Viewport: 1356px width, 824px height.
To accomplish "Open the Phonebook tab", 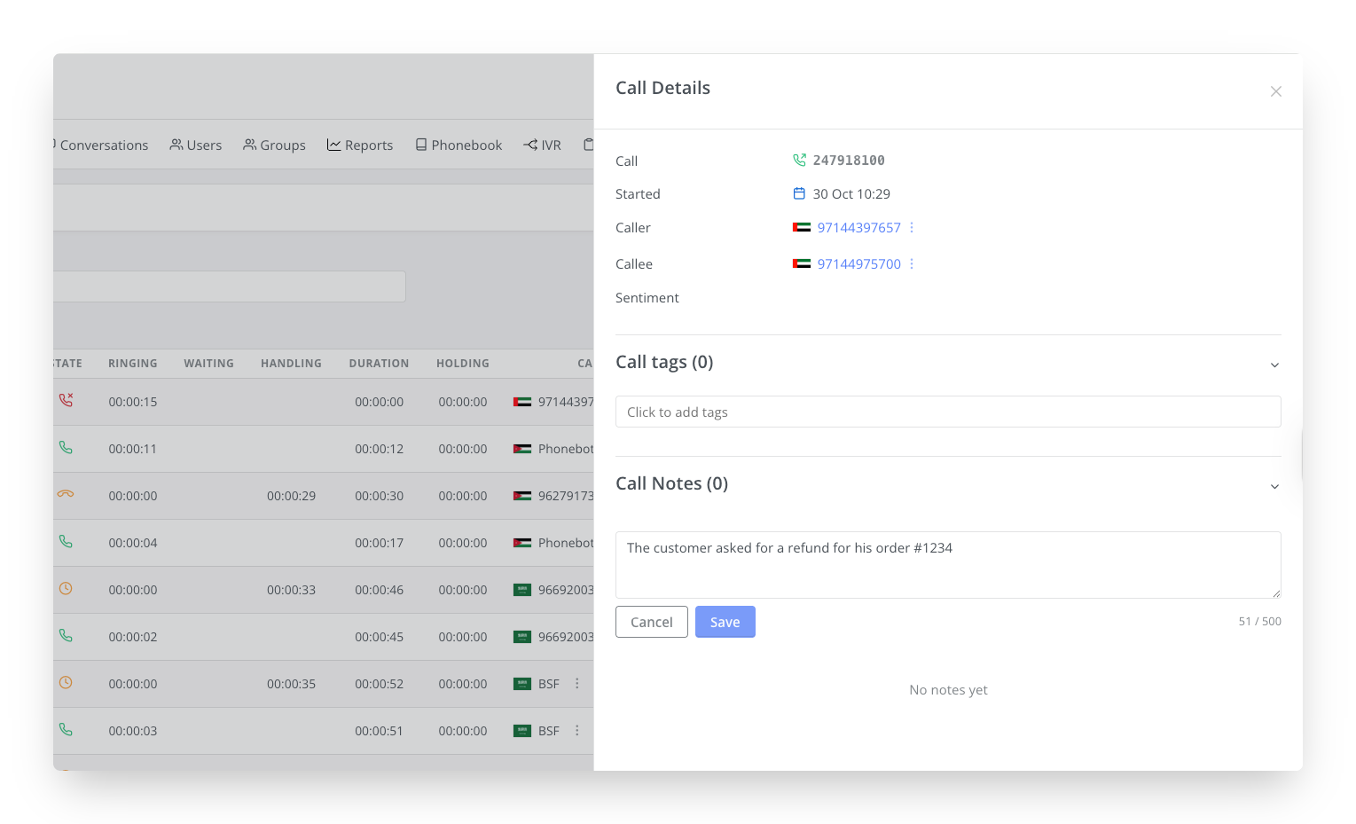I will [459, 145].
